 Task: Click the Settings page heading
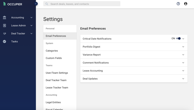[53, 19]
